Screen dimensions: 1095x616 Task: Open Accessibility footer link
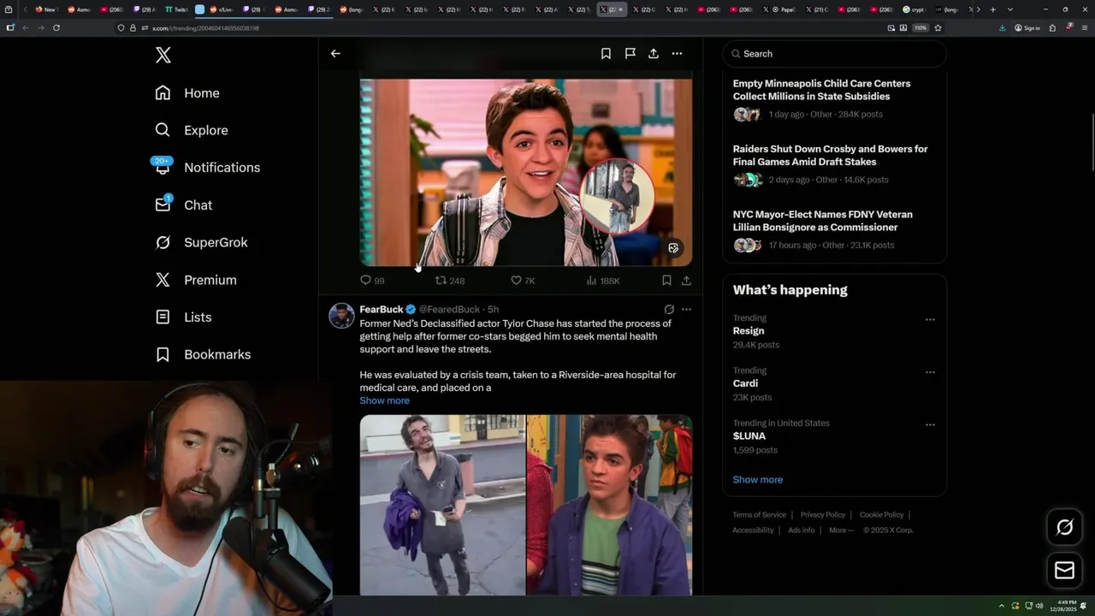point(753,530)
